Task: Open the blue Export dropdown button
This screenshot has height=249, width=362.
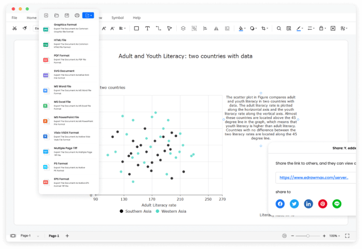Action: [88, 15]
